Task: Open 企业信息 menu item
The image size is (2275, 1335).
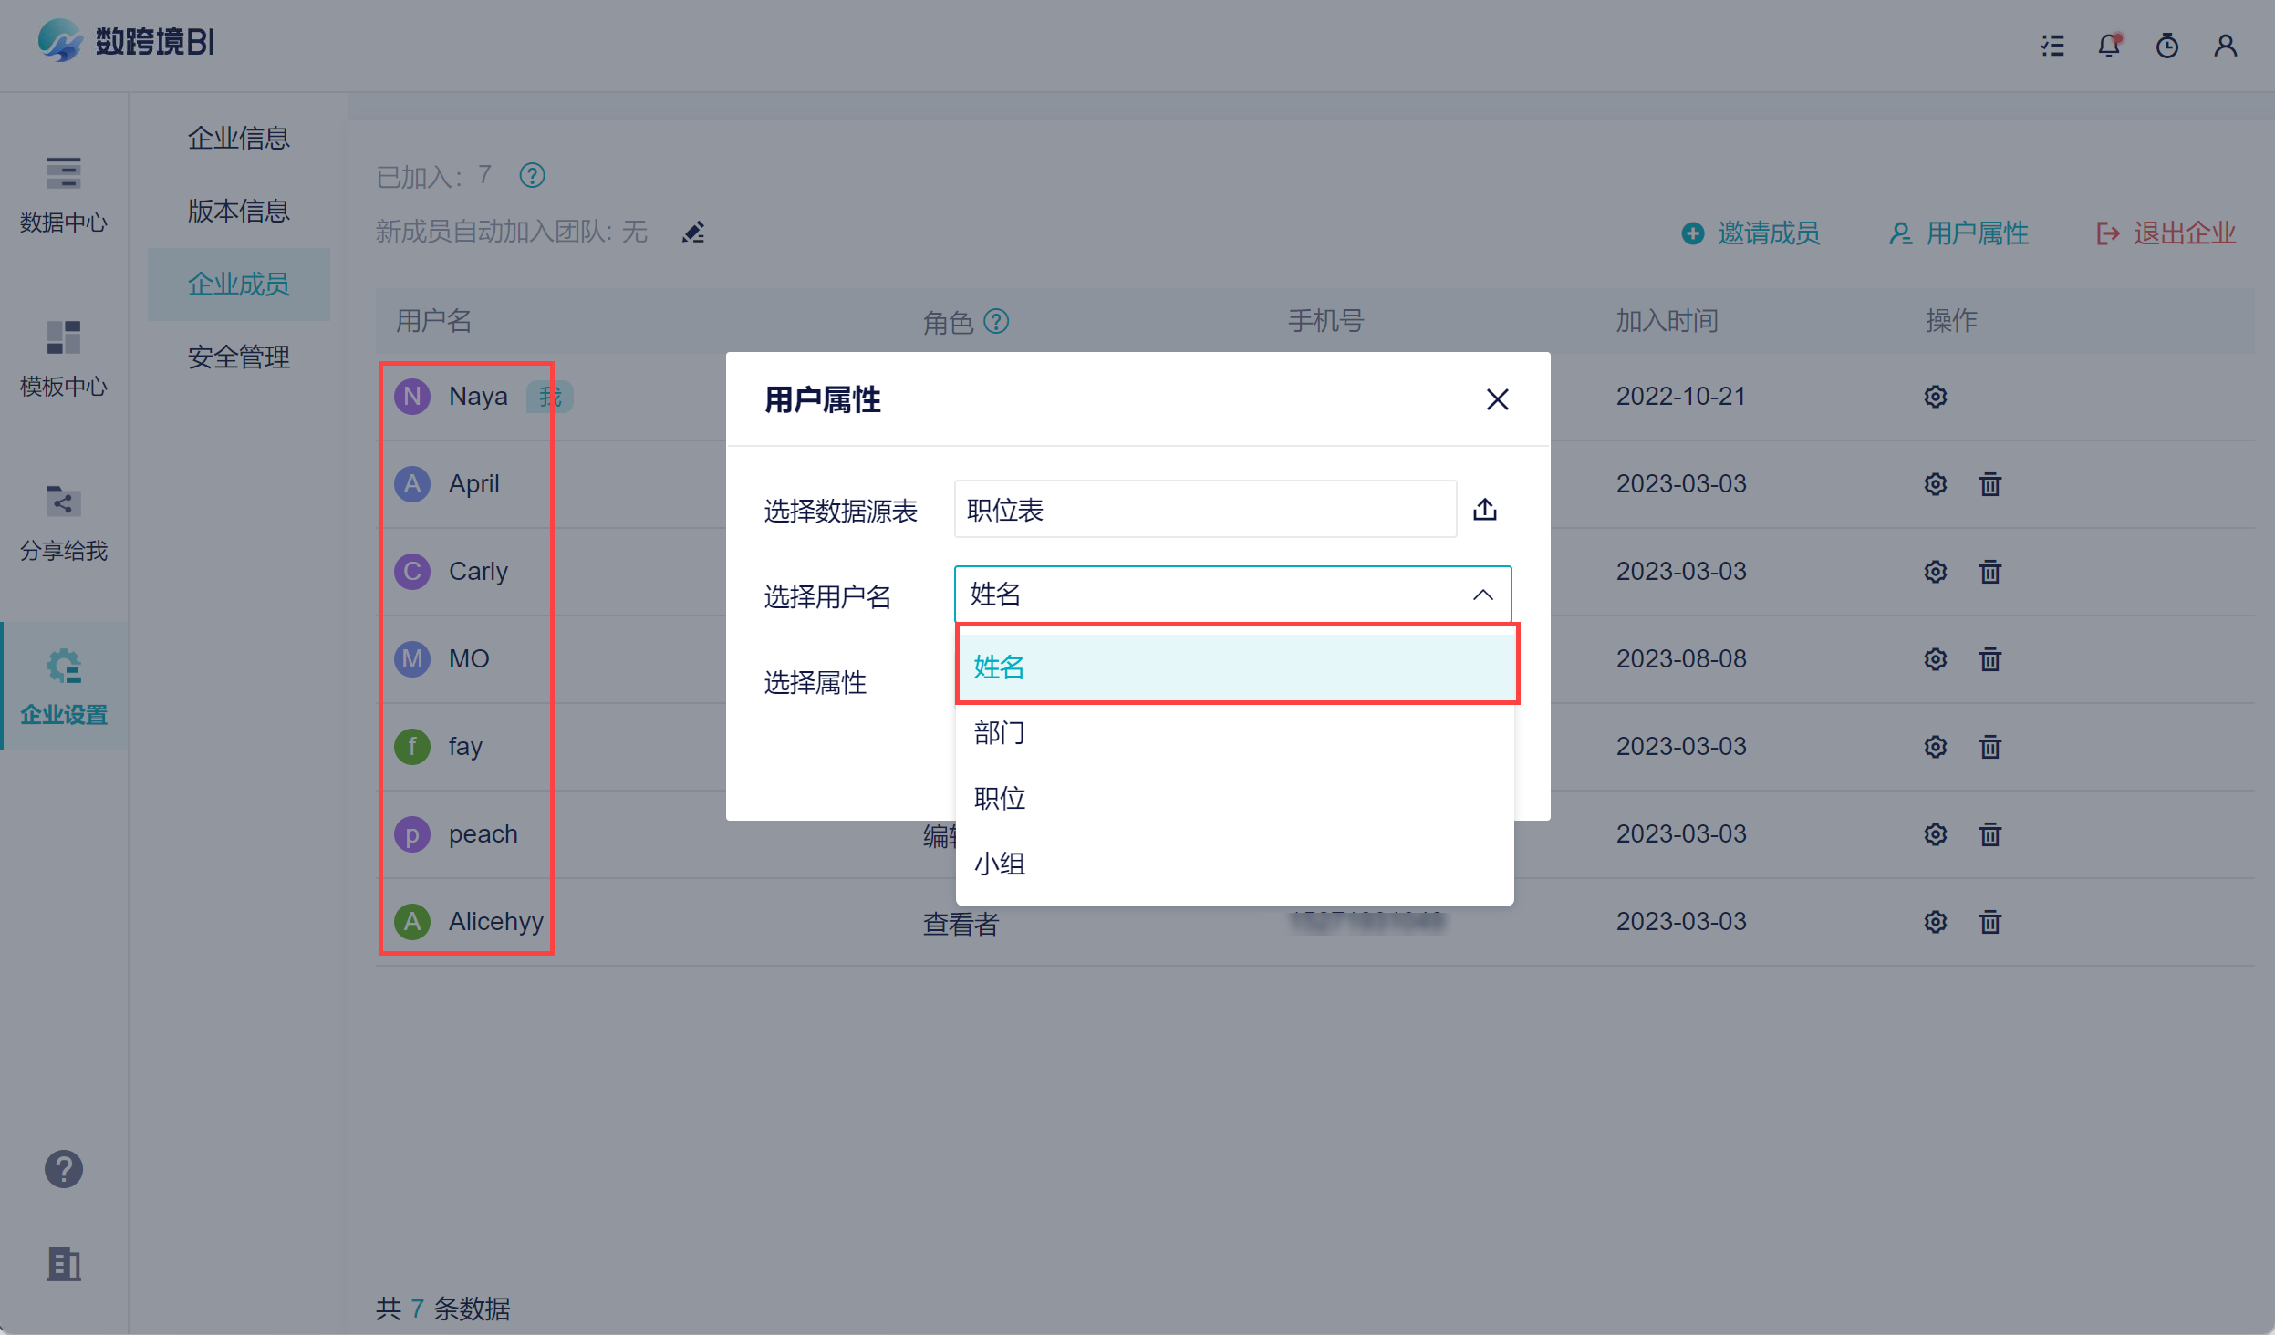Action: pyautogui.click(x=238, y=138)
